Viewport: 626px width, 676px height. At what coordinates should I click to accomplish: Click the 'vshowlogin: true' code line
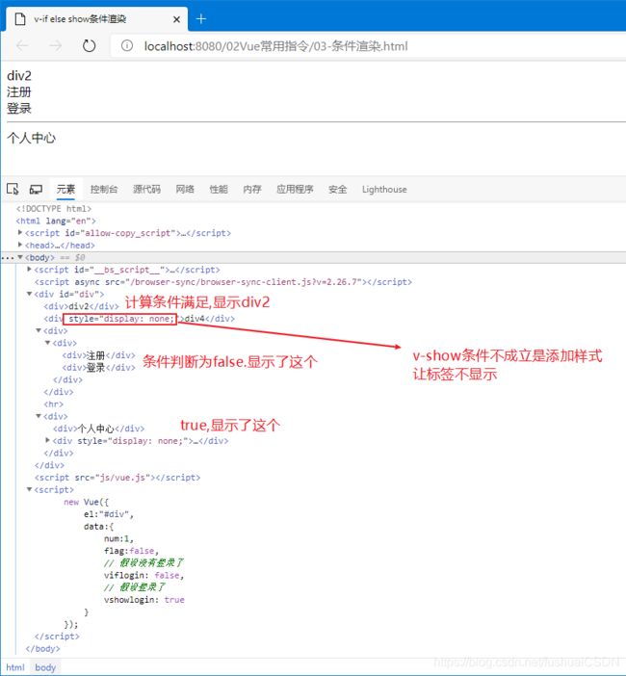(x=144, y=600)
